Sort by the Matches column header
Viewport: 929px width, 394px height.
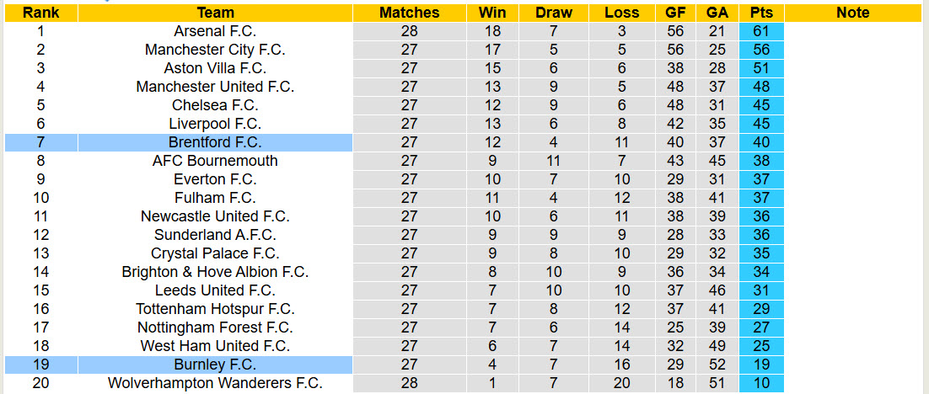[409, 13]
